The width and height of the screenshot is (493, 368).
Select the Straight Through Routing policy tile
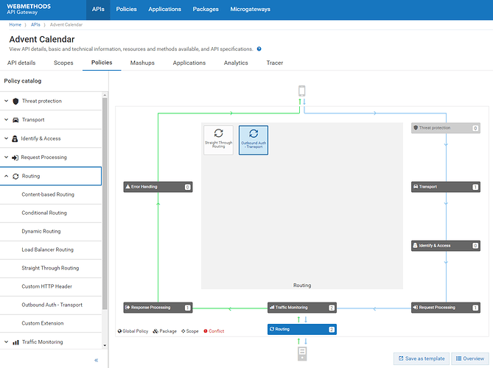click(218, 140)
